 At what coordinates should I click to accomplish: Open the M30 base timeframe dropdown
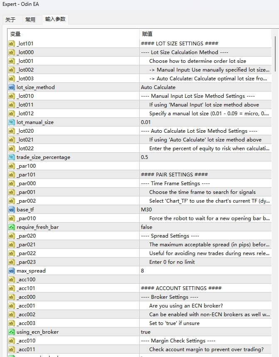click(146, 210)
